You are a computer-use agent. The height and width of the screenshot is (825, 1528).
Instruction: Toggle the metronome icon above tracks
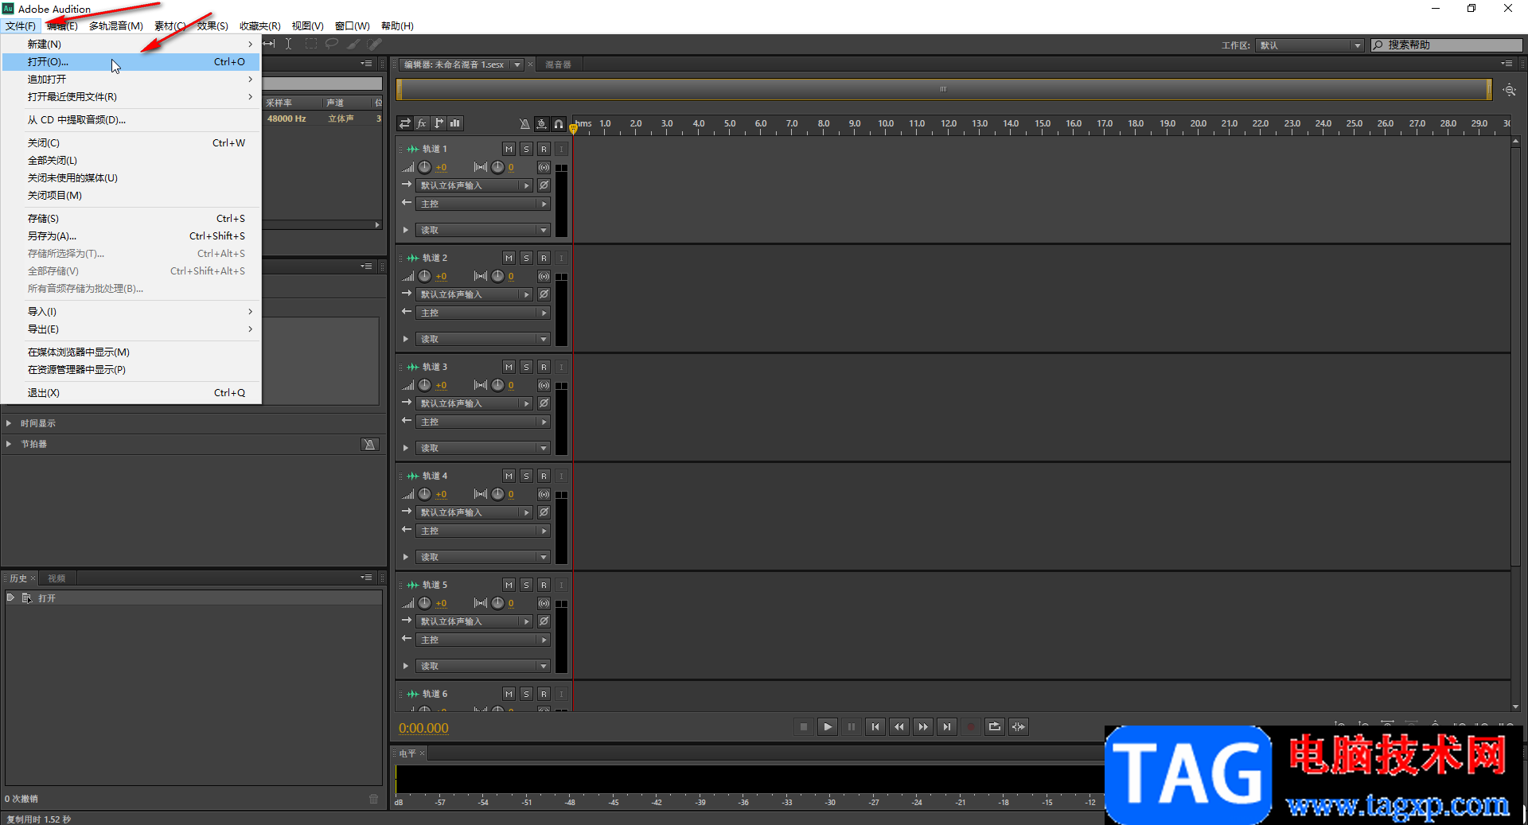pyautogui.click(x=524, y=123)
